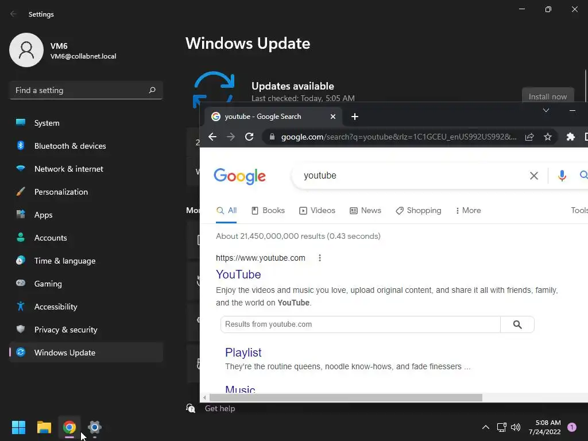Open network status tray icon
This screenshot has width=588, height=441.
point(501,427)
